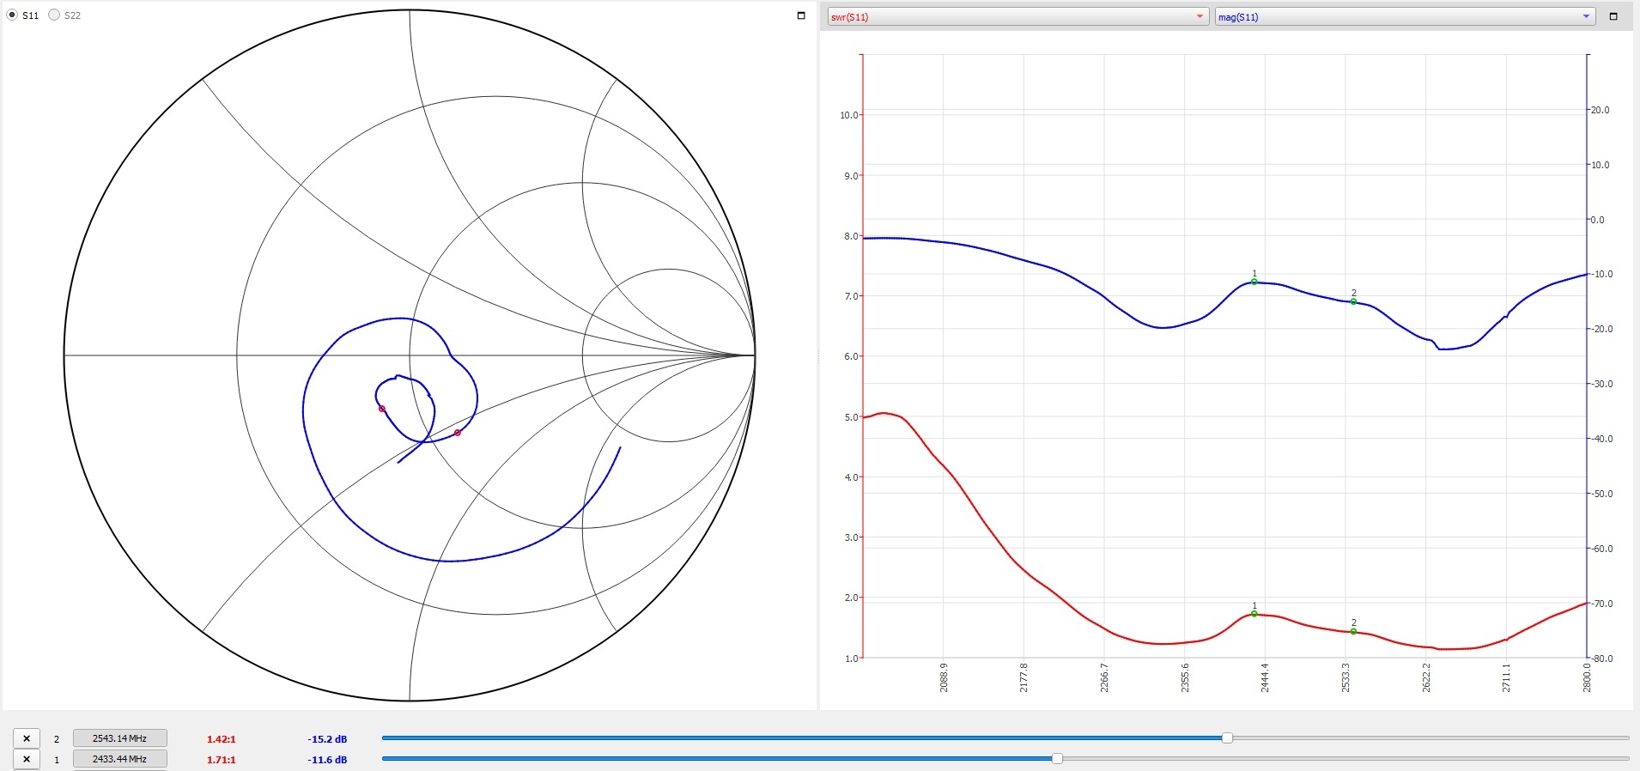Delete marker 1 using the X button

point(27,760)
